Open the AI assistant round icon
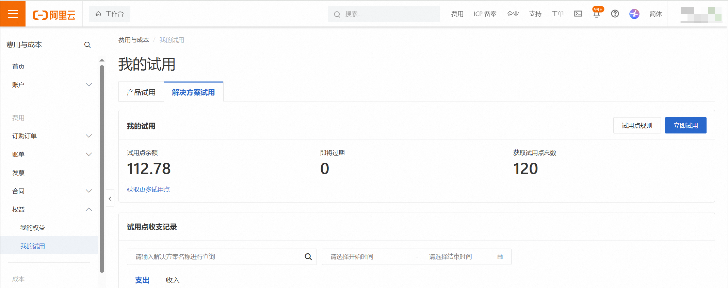728x288 pixels. coord(634,14)
